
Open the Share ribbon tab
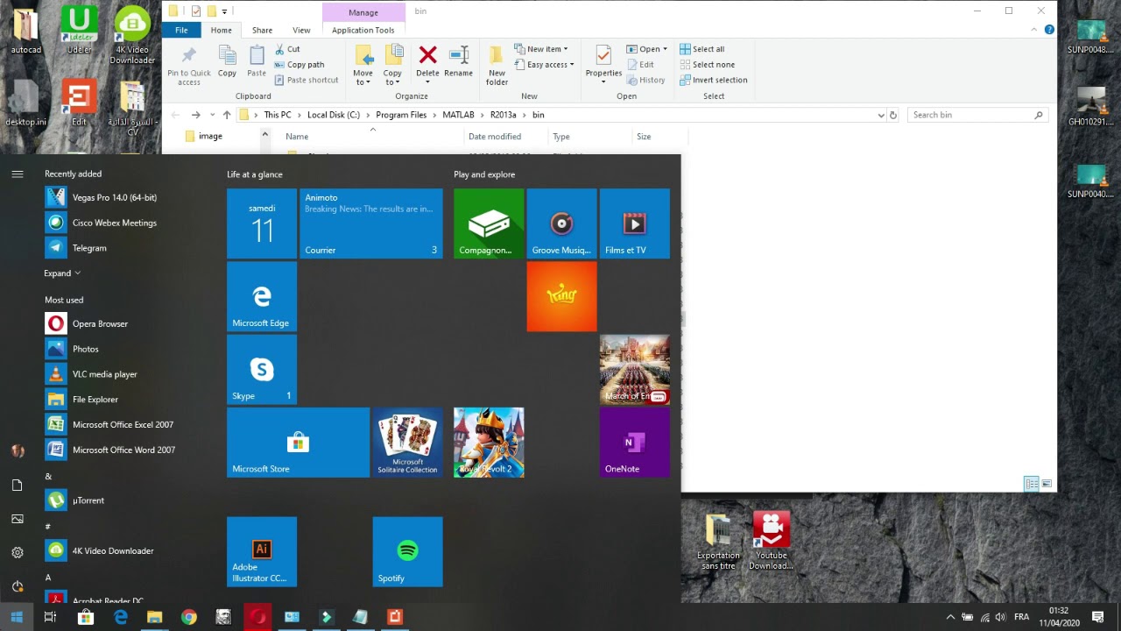click(262, 30)
